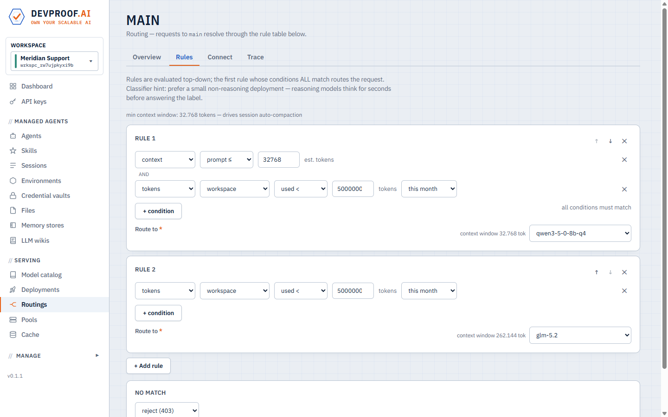
Task: Open Dashboard from the sidebar
Action: click(54, 86)
